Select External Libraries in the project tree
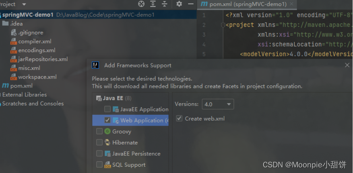 tap(25, 95)
